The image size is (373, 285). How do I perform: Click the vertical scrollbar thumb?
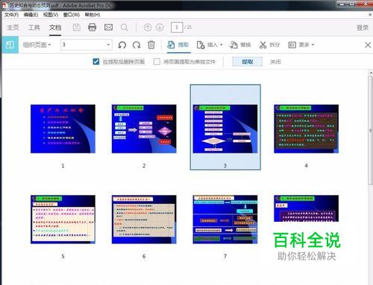click(370, 130)
